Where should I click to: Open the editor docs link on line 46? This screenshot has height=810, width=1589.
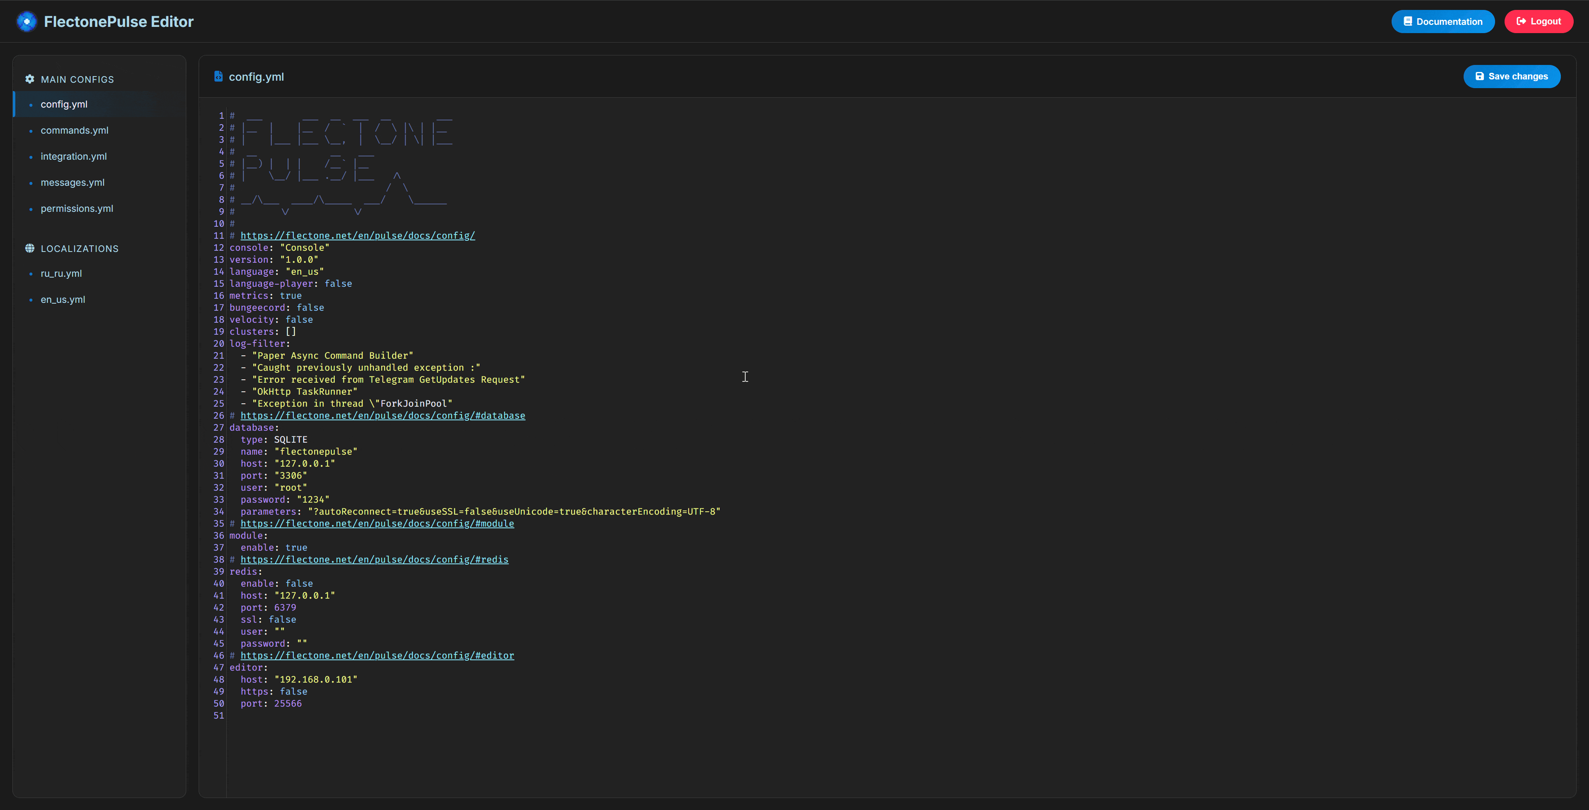pos(377,656)
